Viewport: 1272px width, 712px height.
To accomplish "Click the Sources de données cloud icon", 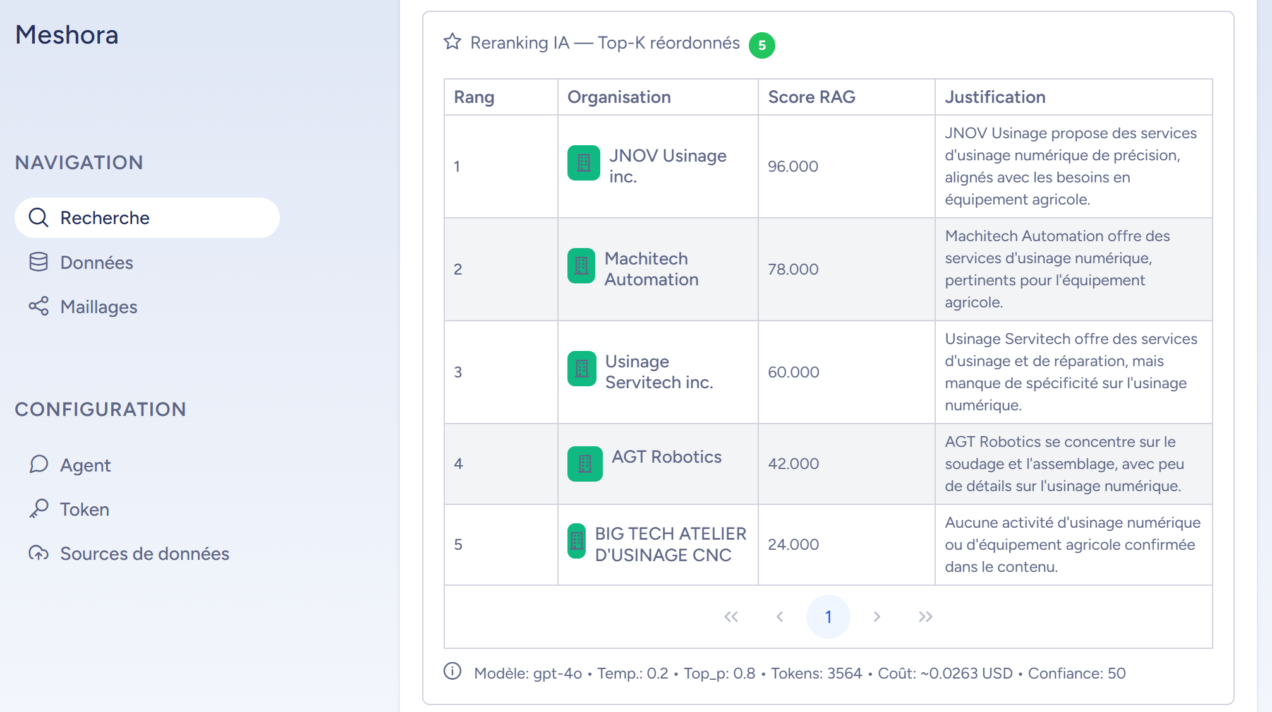I will click(39, 553).
